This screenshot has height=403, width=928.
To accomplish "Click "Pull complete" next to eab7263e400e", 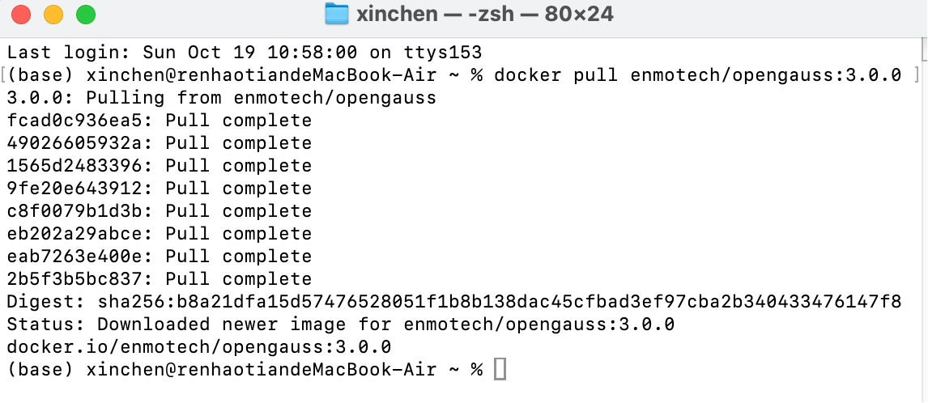I will [x=238, y=257].
